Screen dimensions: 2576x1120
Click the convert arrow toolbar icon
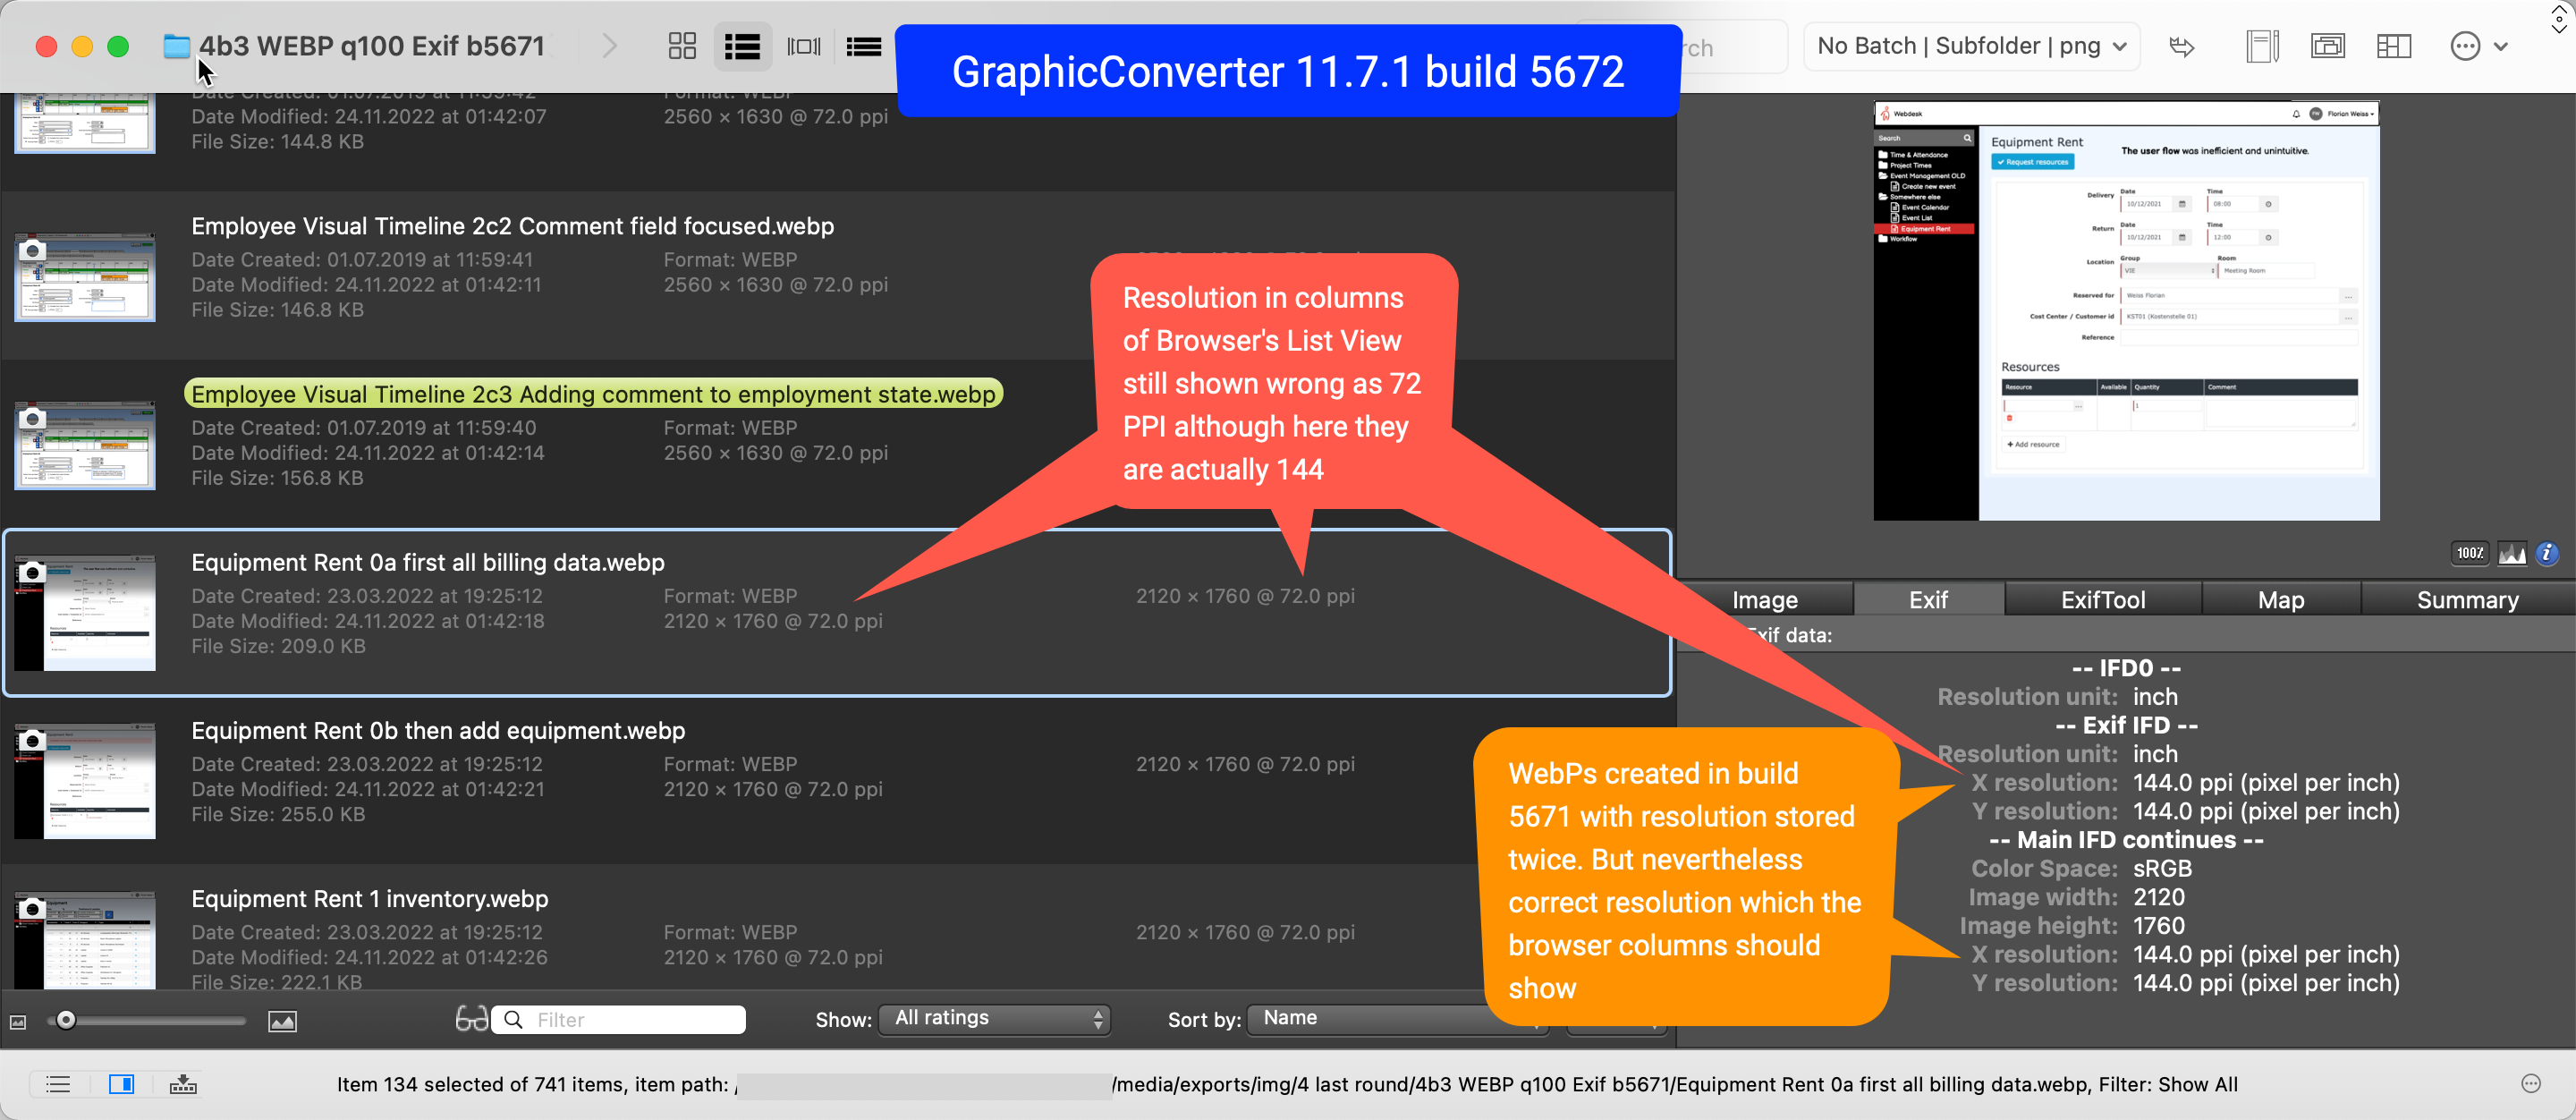click(x=2182, y=46)
